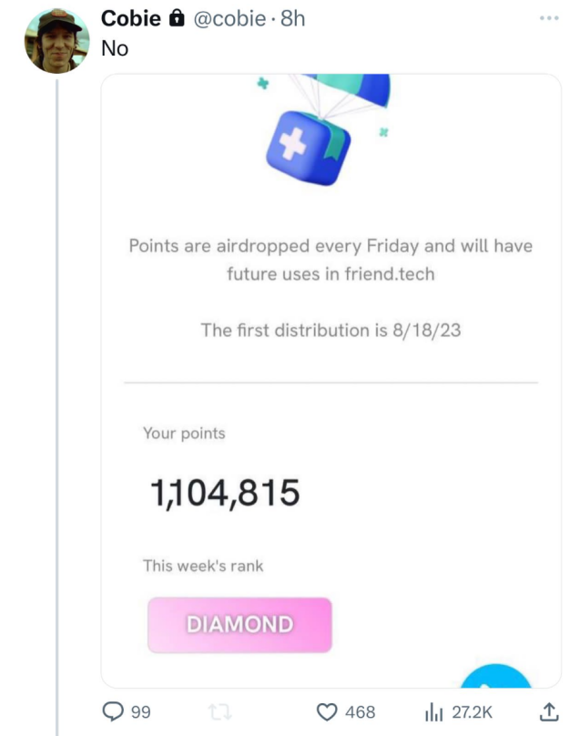Image resolution: width=580 pixels, height=736 pixels.
Task: Click the 99 replies count
Action: pyautogui.click(x=140, y=711)
